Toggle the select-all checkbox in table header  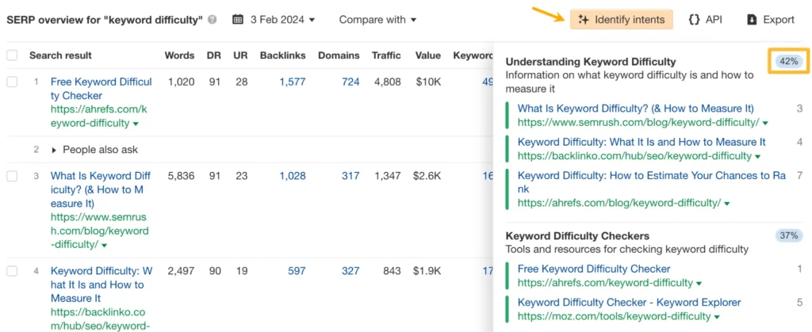coord(12,55)
